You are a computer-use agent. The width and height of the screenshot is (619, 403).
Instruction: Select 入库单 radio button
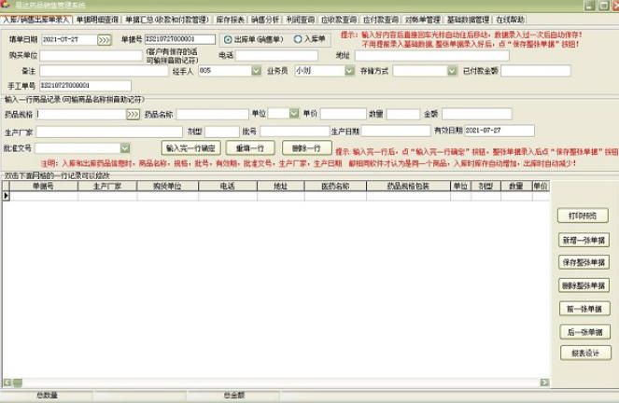[298, 39]
